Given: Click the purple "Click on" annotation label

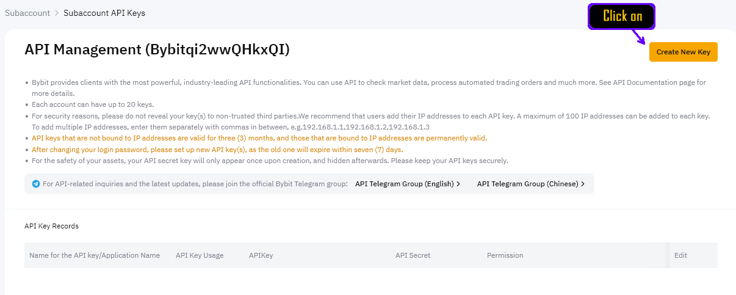Looking at the screenshot, I should pyautogui.click(x=621, y=16).
